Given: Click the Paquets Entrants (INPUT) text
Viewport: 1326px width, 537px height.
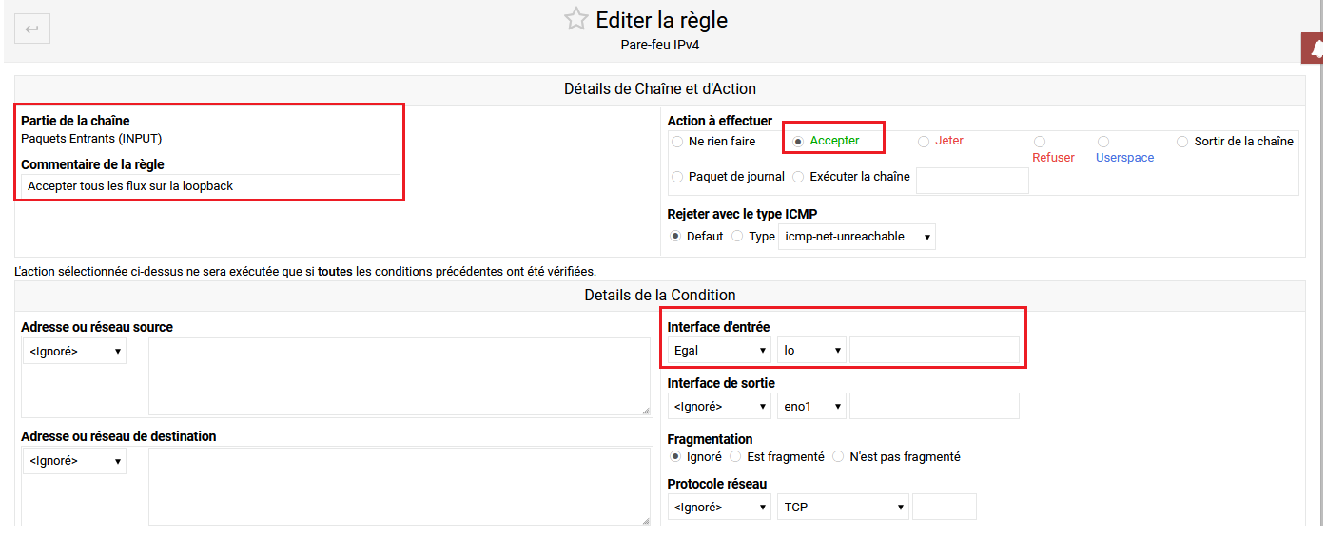Looking at the screenshot, I should coord(91,139).
